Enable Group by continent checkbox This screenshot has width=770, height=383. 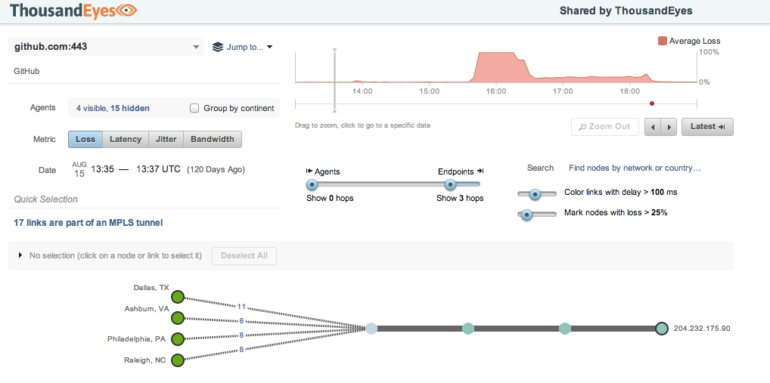(195, 108)
